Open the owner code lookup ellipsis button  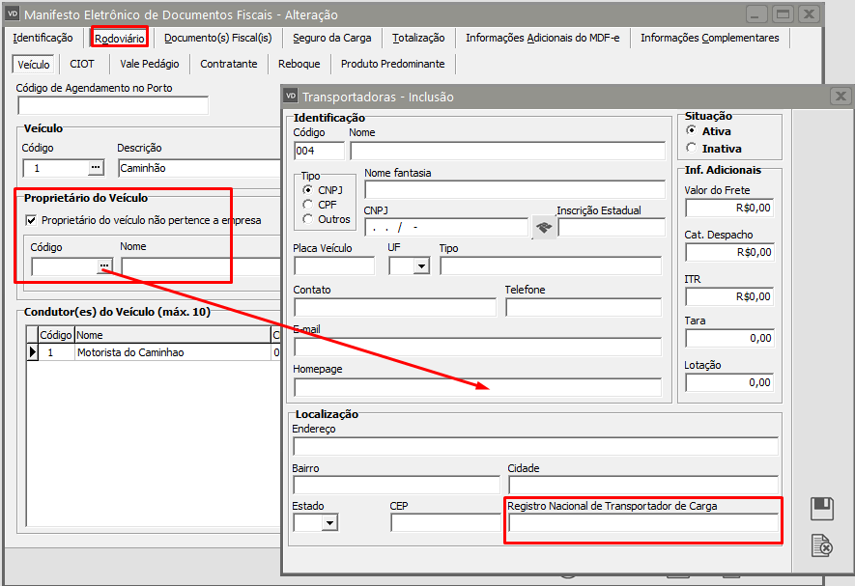103,266
